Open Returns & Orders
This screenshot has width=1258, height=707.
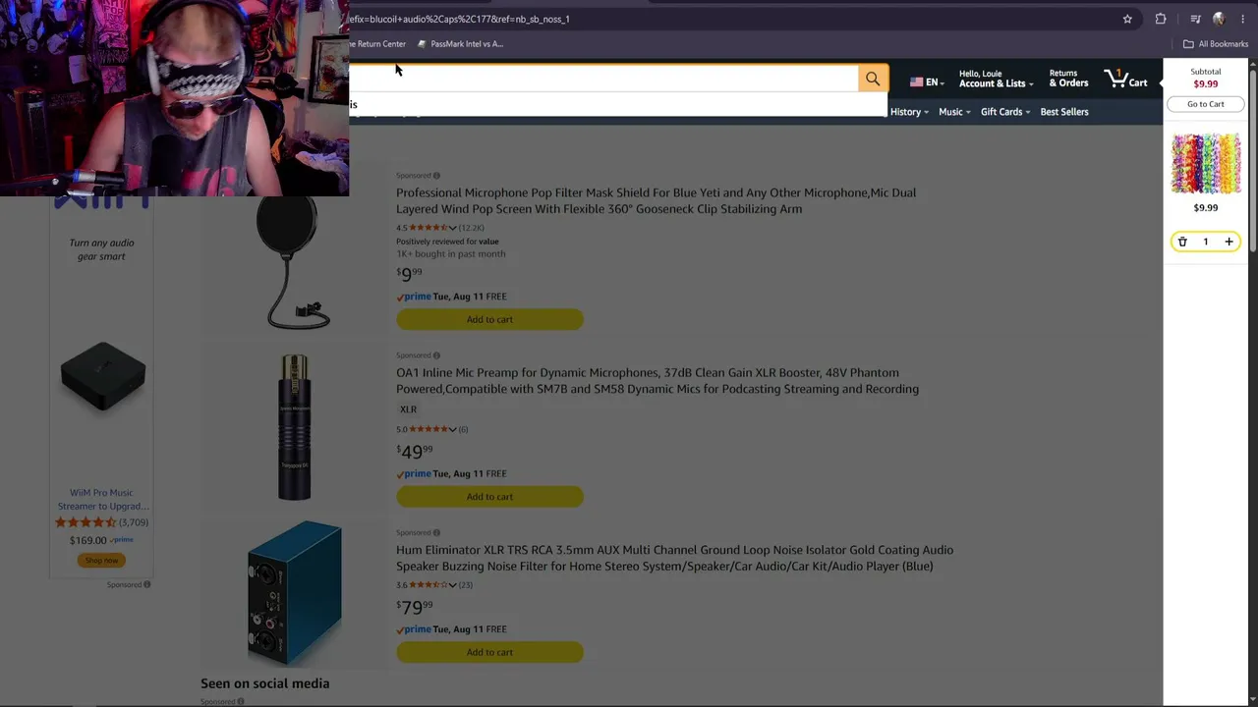click(x=1068, y=79)
